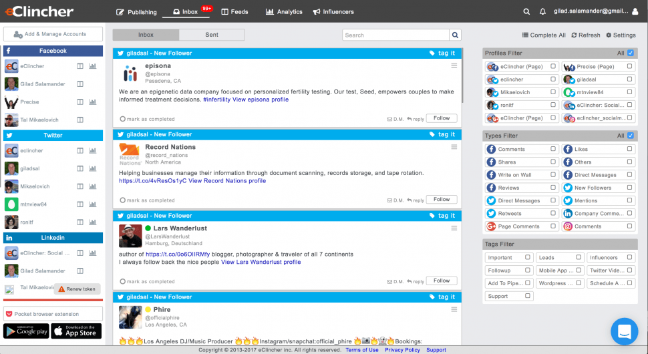This screenshot has width=648, height=354.
Task: Click Complete All
Action: pyautogui.click(x=544, y=35)
